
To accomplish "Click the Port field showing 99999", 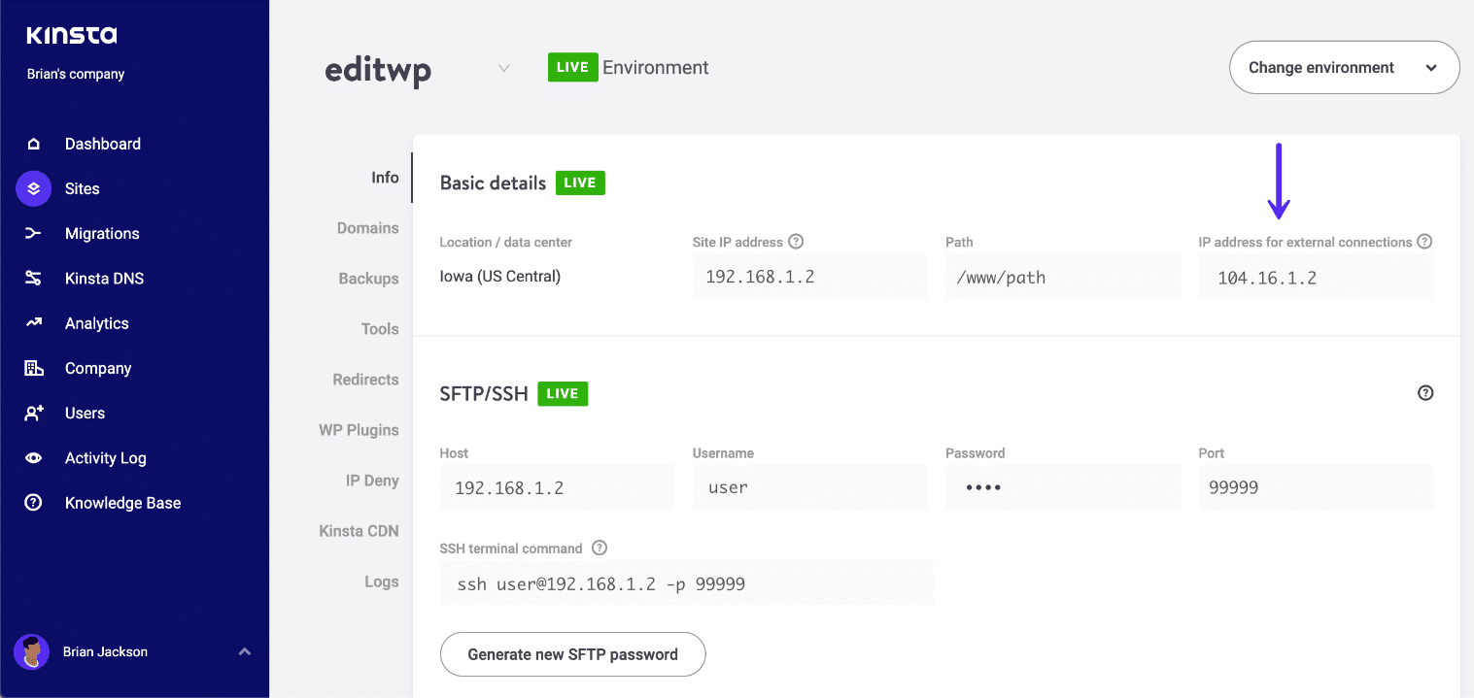I will pos(1316,487).
